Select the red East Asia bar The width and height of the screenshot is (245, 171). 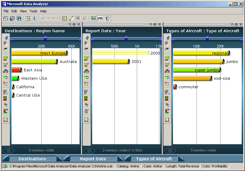[x=17, y=70]
